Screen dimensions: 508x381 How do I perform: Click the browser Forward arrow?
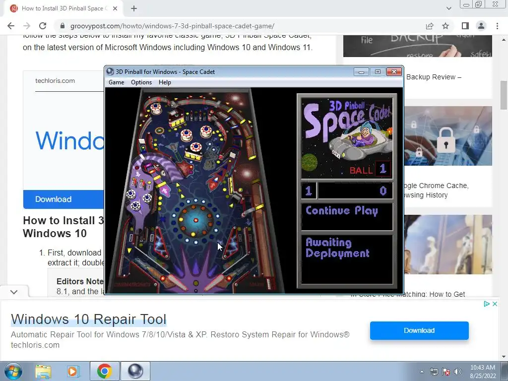(27, 26)
